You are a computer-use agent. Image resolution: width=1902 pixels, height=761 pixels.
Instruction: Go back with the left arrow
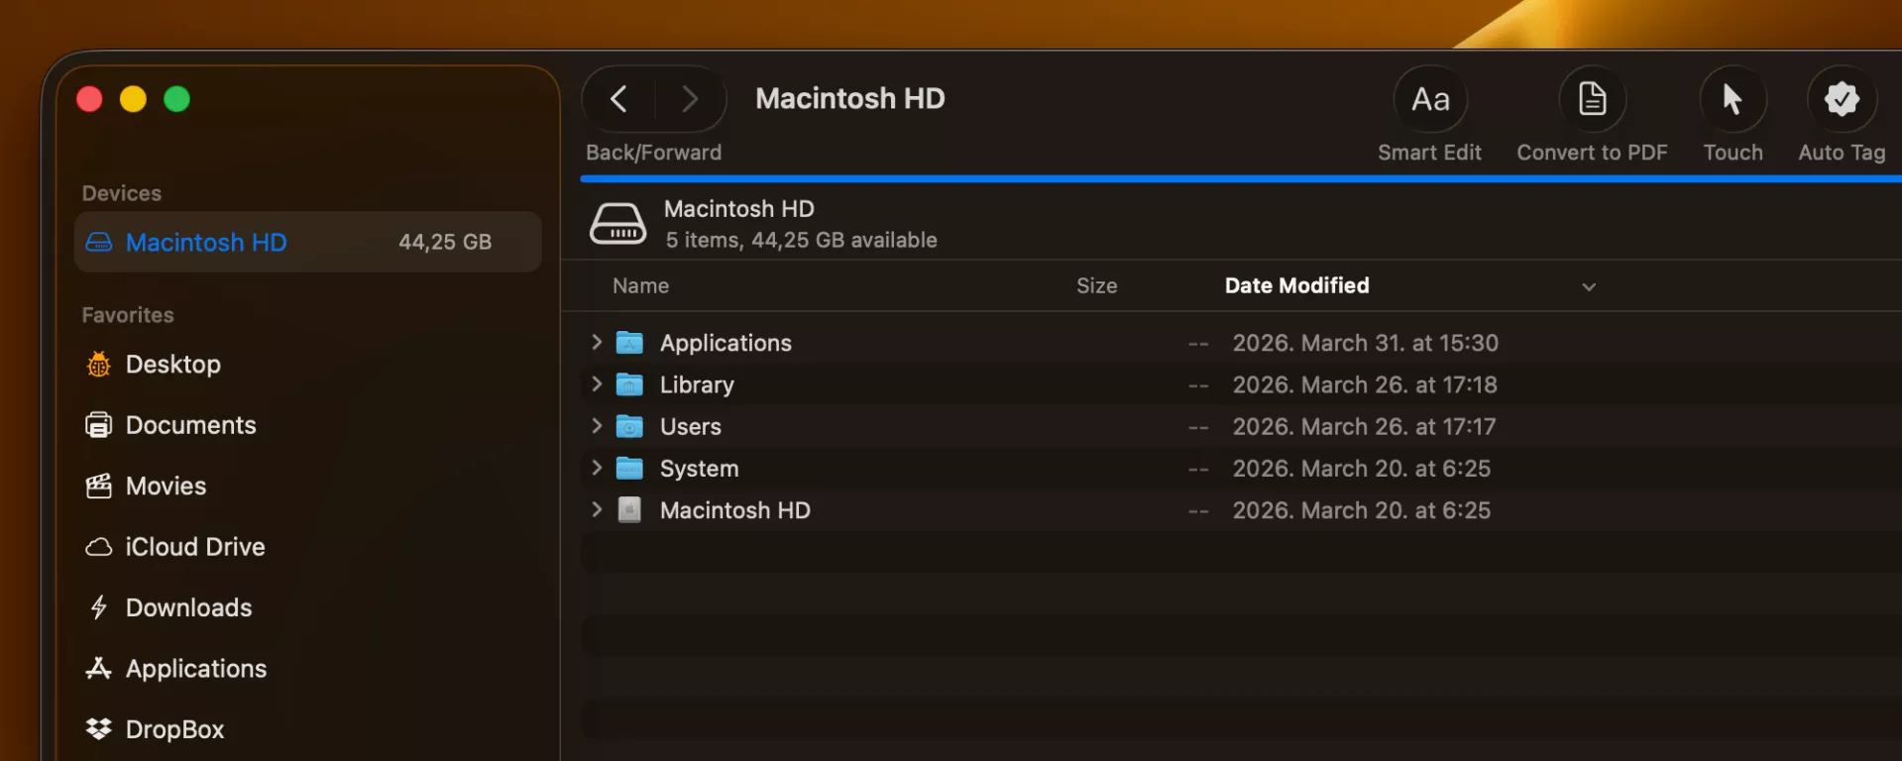[x=618, y=99]
